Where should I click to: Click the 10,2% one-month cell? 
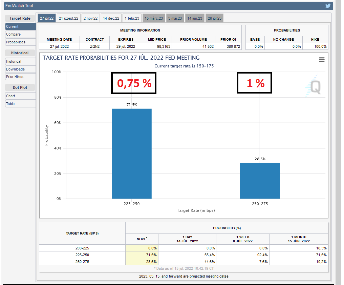click(299, 262)
